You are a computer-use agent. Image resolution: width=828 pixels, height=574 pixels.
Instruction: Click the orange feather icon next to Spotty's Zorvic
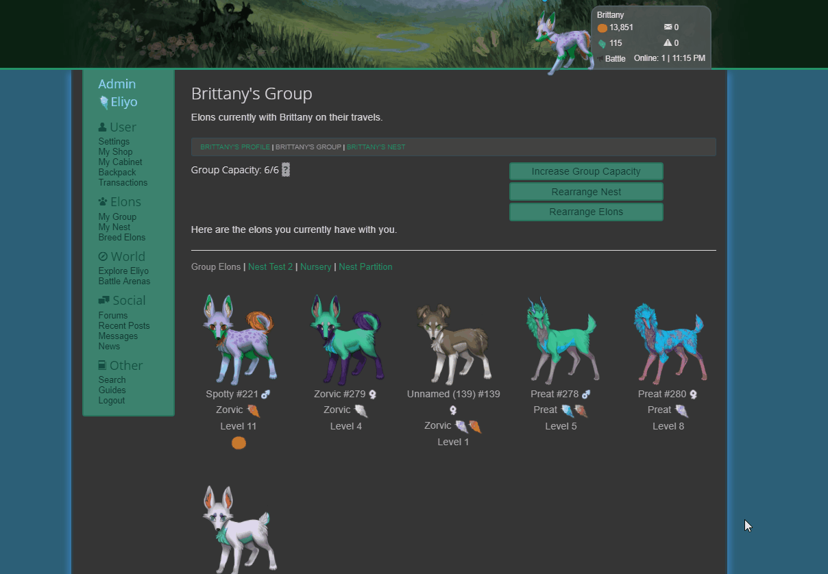coord(254,410)
